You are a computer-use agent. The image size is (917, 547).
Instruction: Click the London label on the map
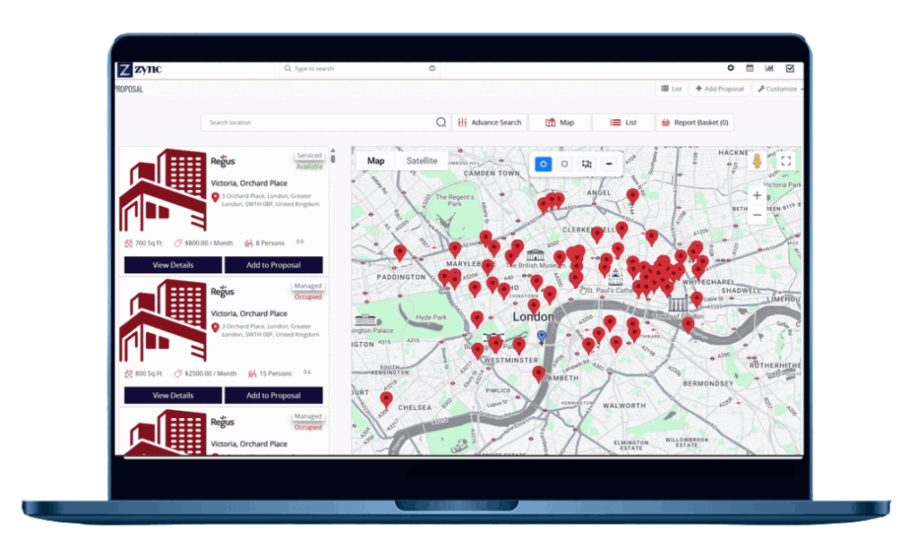[x=533, y=316]
